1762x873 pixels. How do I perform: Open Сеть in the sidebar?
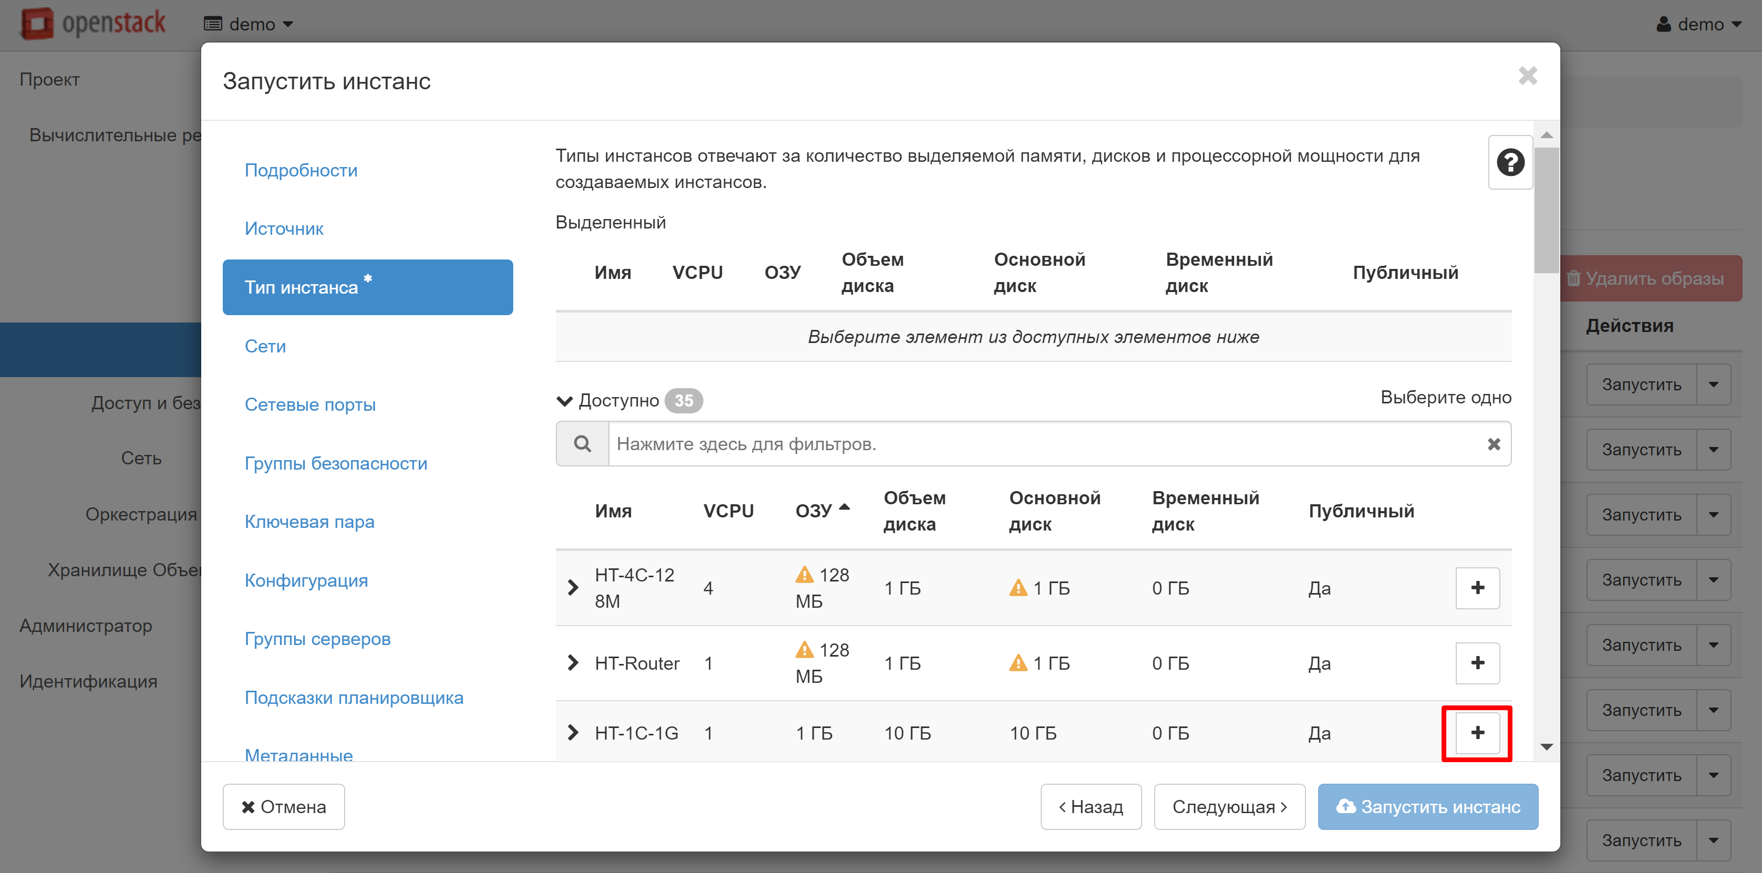[x=141, y=458]
